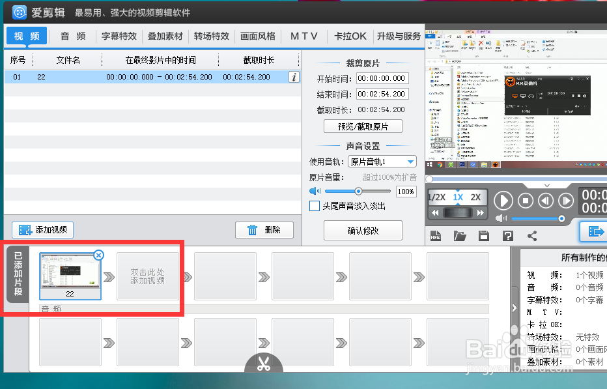Click the 删除 button

tap(264, 230)
